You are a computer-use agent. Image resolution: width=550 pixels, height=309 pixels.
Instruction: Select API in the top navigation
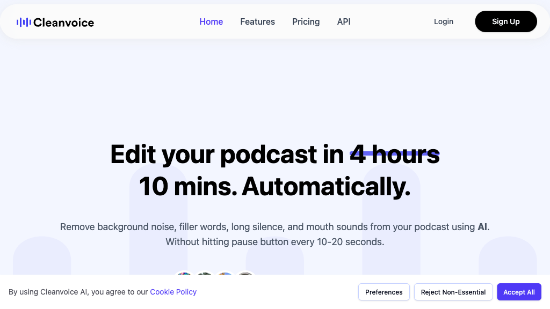coord(344,22)
